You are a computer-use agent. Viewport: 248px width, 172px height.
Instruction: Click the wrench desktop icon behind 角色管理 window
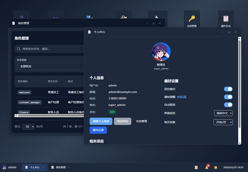156,17
